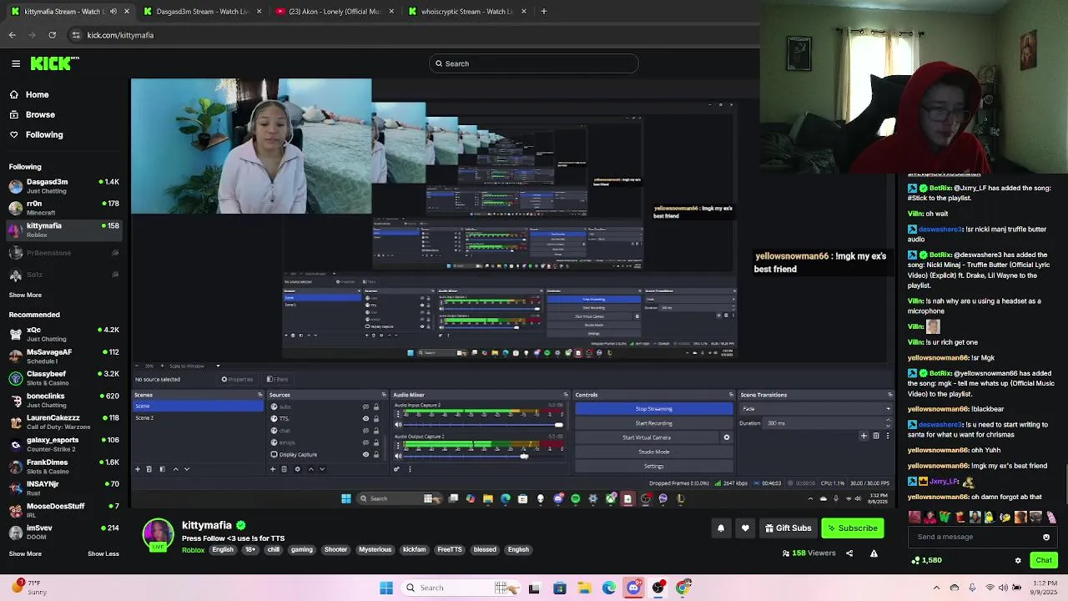
Task: Open the Fade scene transition dropdown
Action: coord(816,409)
